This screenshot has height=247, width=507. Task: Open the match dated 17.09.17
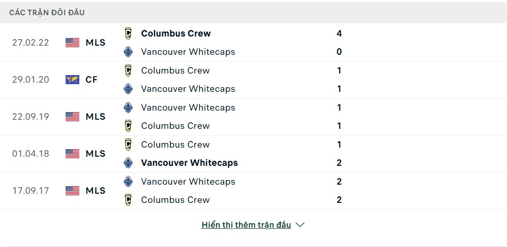[253, 191]
